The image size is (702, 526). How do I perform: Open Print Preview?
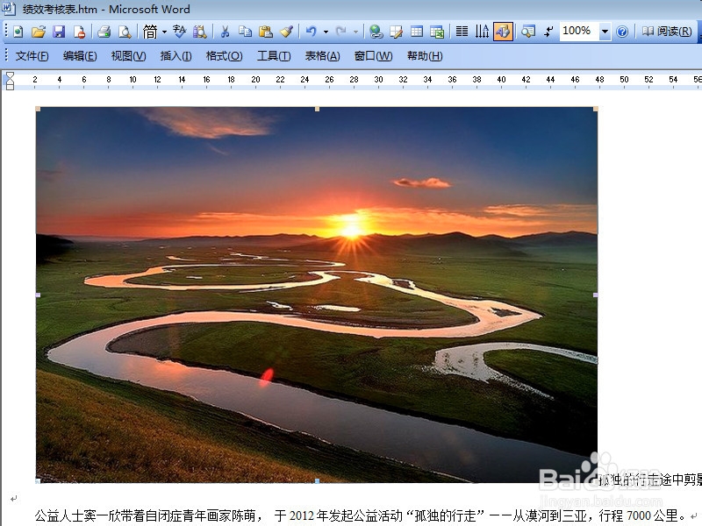click(x=125, y=32)
